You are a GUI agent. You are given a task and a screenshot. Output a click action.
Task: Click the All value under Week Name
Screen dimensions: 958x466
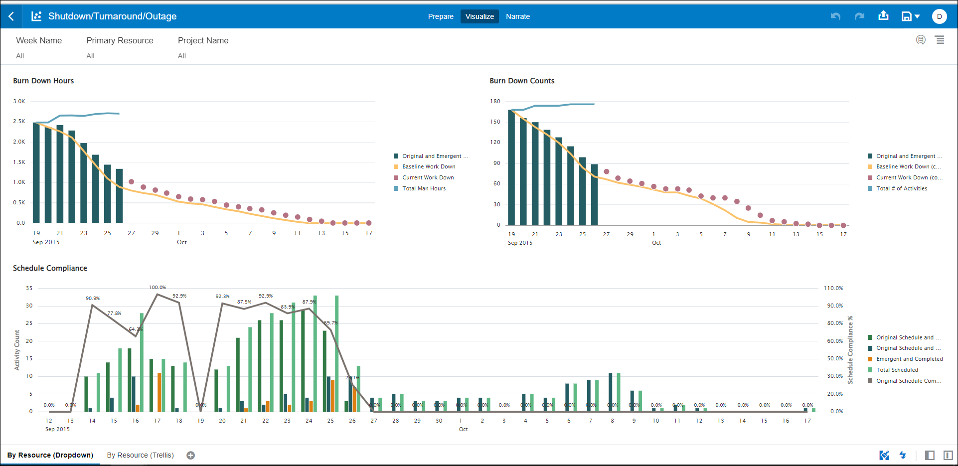tap(20, 56)
